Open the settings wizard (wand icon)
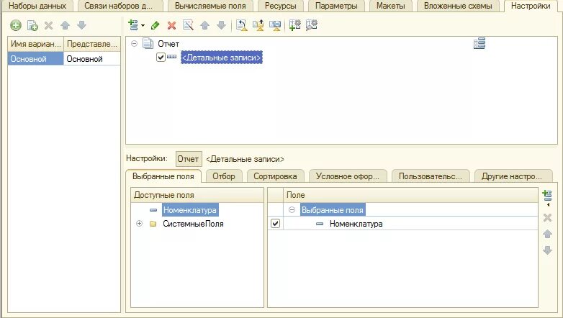Screen dimensions: 563x318 [188, 24]
